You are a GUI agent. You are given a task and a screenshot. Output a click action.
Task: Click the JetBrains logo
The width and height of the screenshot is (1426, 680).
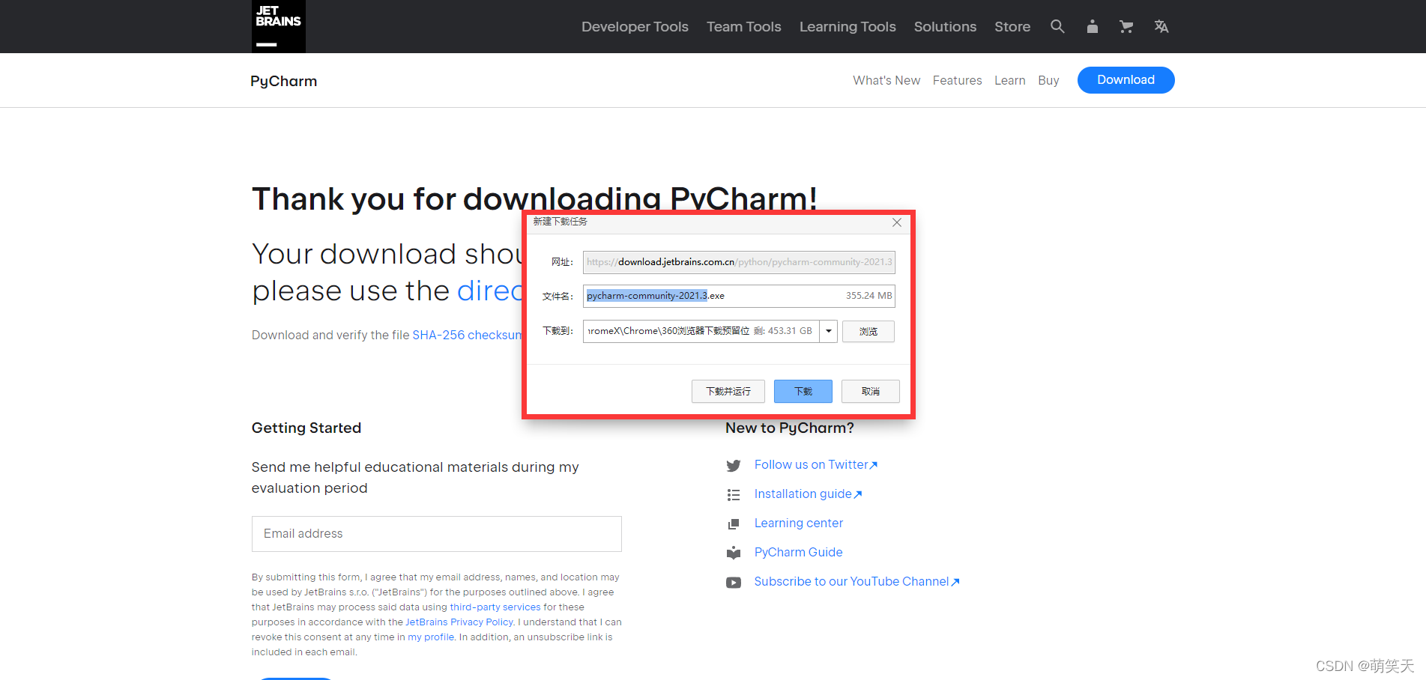279,26
